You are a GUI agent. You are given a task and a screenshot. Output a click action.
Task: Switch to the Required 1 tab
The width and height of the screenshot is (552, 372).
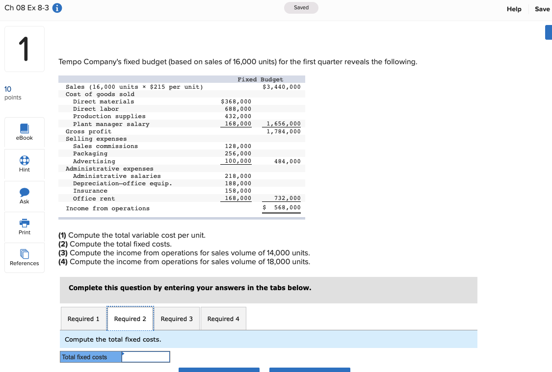(x=83, y=319)
